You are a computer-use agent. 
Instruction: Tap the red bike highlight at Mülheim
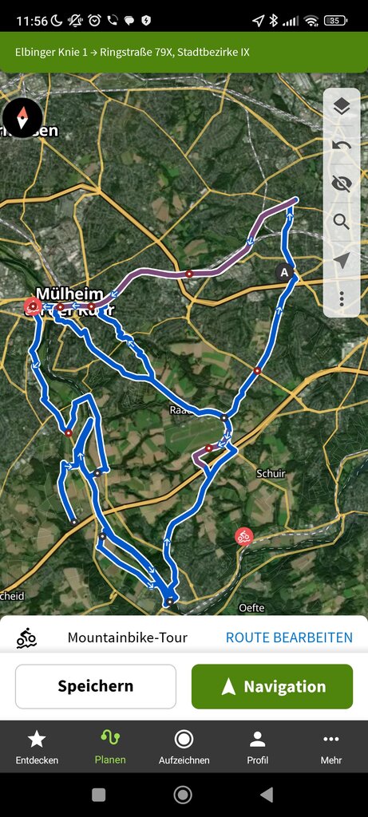34,307
